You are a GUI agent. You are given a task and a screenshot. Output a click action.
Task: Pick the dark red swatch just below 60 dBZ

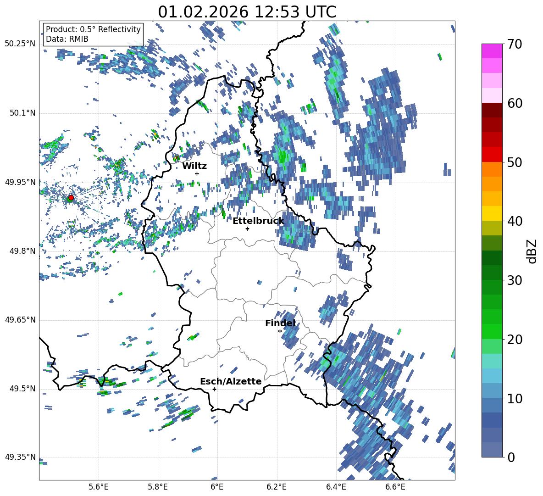coord(492,110)
